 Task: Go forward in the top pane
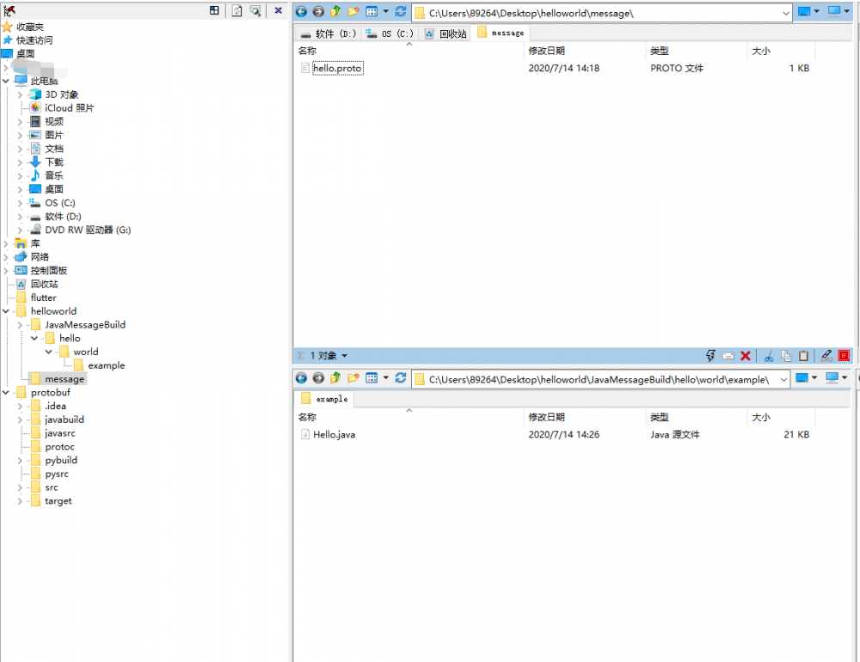tap(318, 11)
